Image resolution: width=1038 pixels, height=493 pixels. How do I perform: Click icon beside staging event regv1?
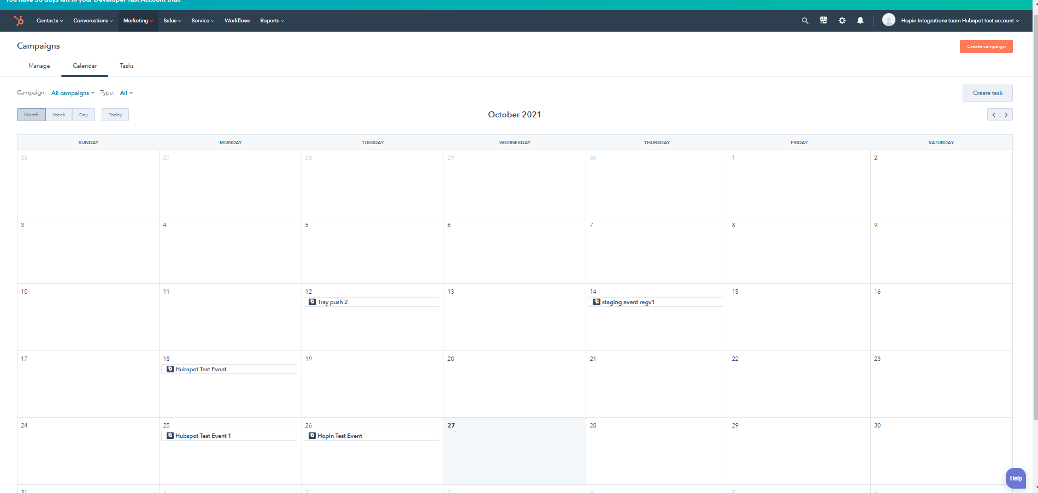(x=597, y=302)
